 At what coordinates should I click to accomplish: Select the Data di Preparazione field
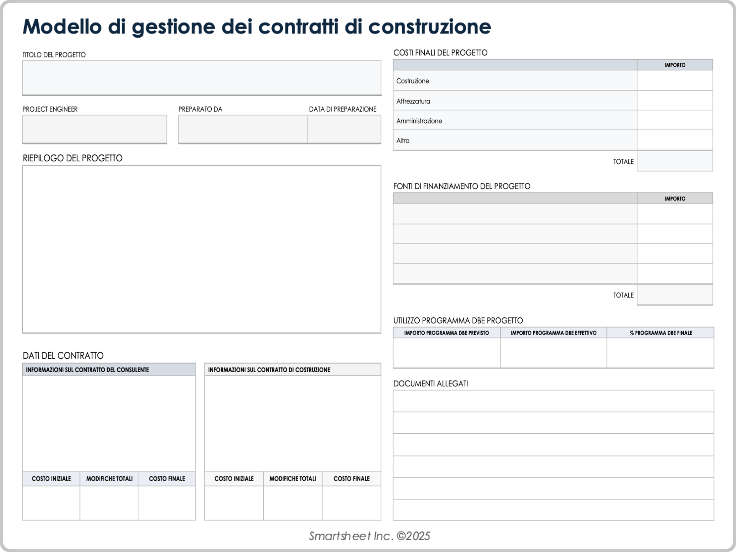(x=344, y=129)
